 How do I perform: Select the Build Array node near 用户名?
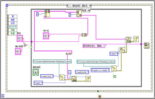point(84,35)
